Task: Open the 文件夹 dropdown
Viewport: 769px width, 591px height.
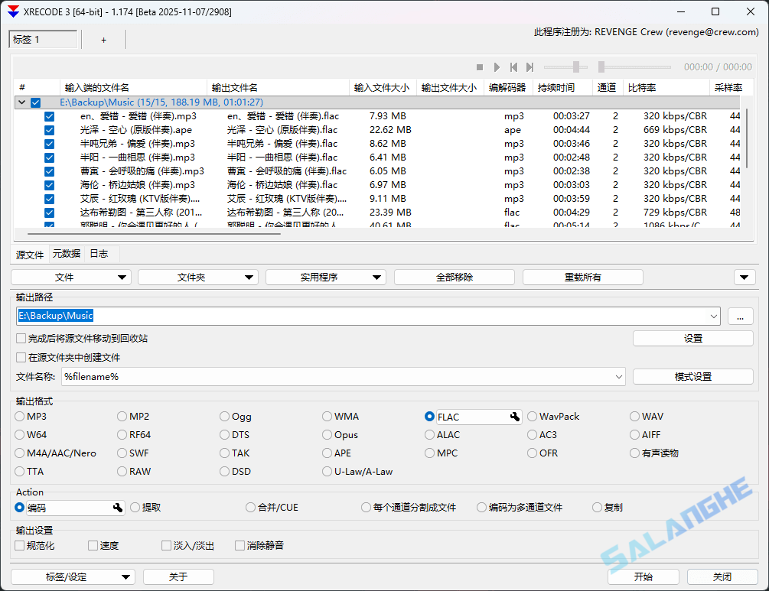Action: point(197,277)
